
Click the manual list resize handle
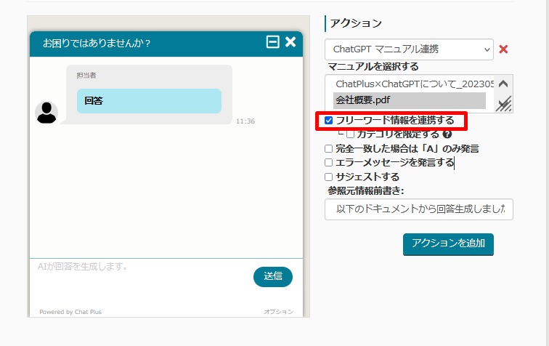pyautogui.click(x=503, y=105)
